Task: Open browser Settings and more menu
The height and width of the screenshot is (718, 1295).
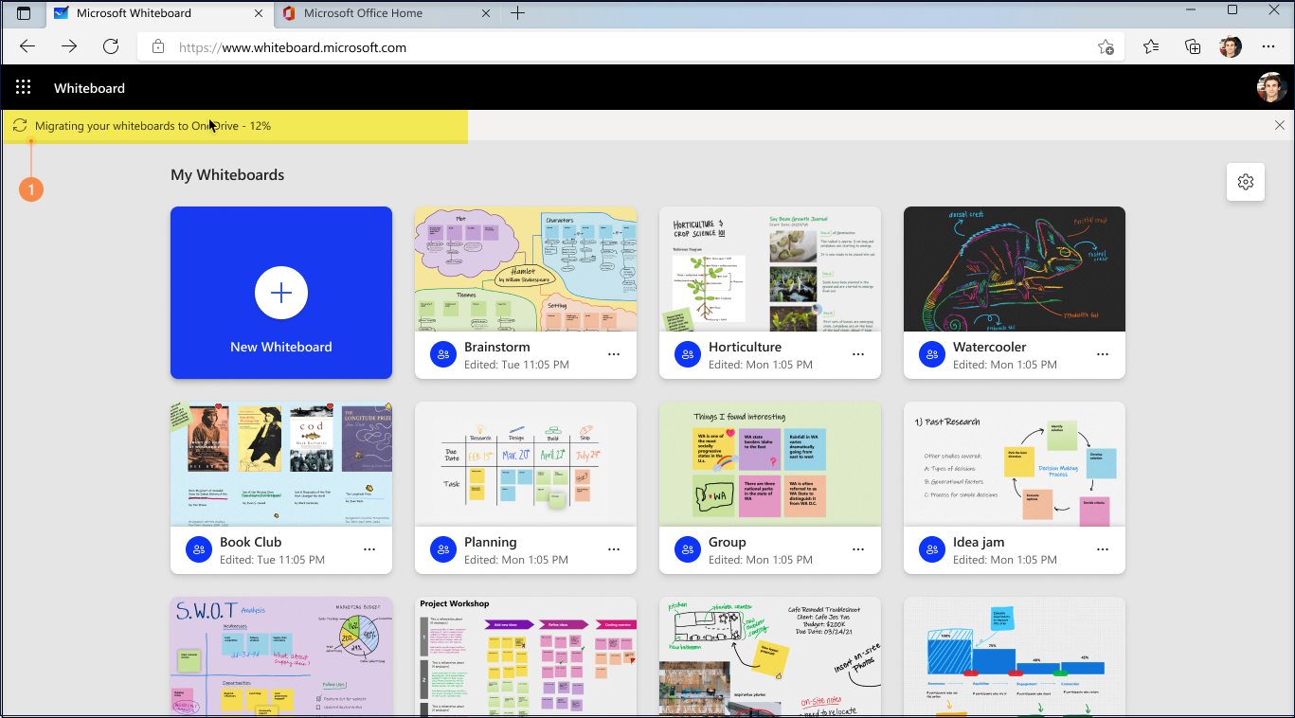Action: point(1268,47)
